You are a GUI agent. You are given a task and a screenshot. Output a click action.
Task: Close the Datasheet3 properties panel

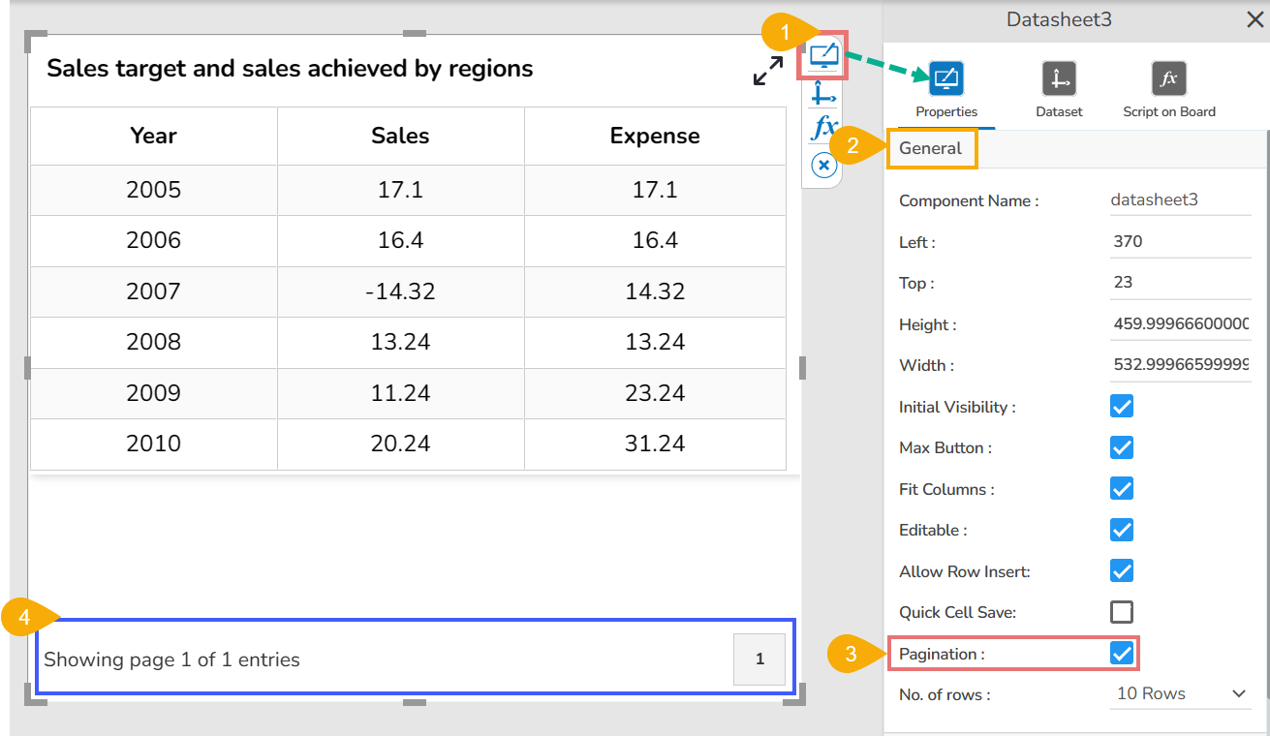click(1255, 20)
